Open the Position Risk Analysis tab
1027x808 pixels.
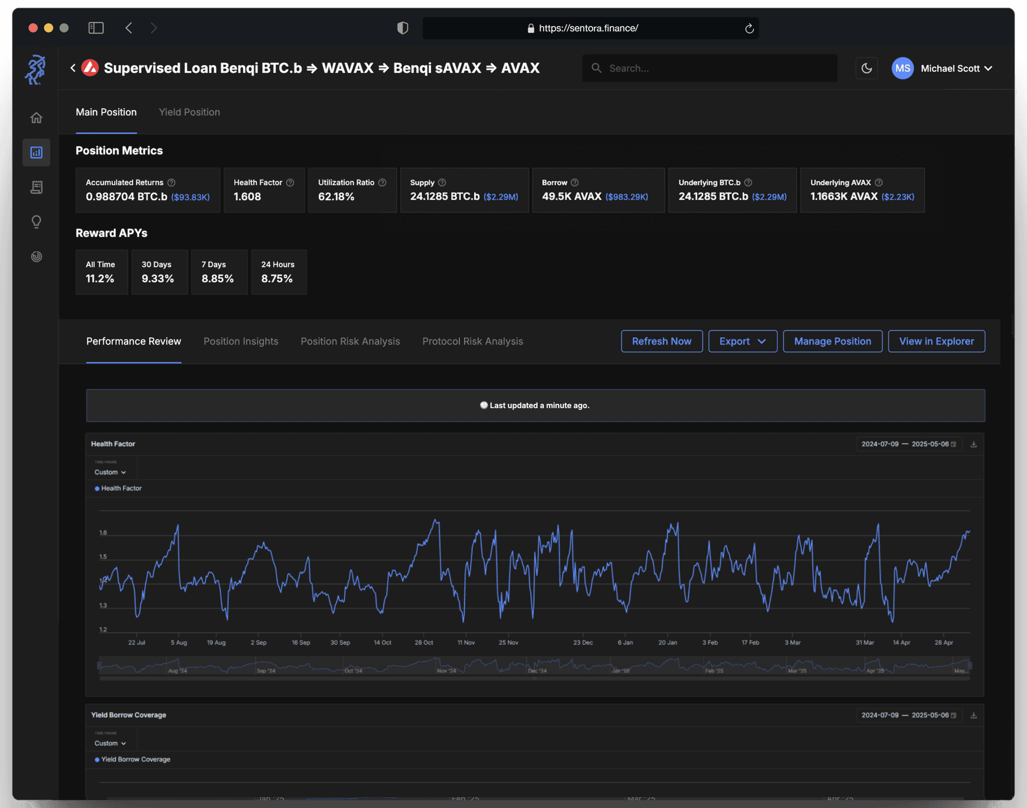tap(350, 341)
